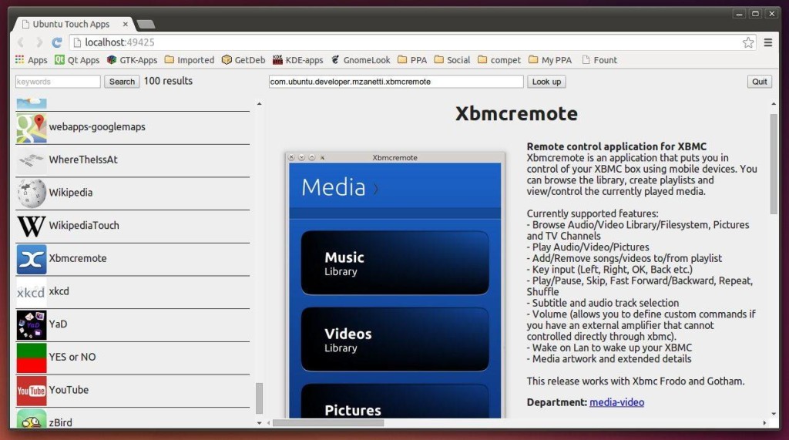Click the Media header in the screenshot

(334, 187)
